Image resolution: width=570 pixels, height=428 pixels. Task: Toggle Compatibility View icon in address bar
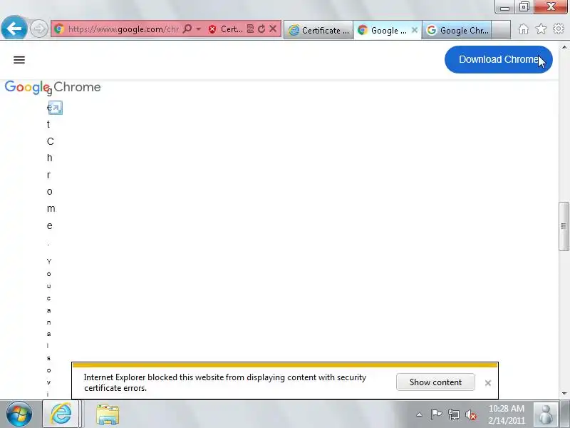250,29
